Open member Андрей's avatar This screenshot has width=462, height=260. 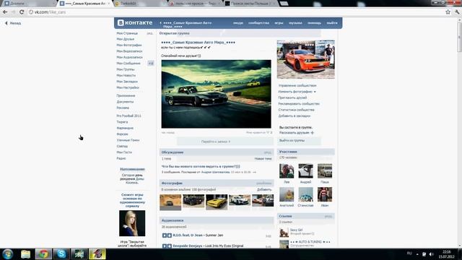[x=305, y=171]
